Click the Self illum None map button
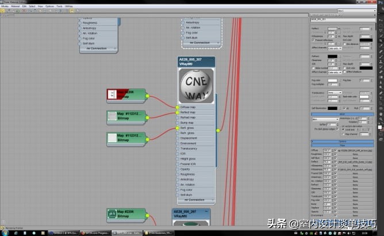384x236 pixels. [355, 158]
